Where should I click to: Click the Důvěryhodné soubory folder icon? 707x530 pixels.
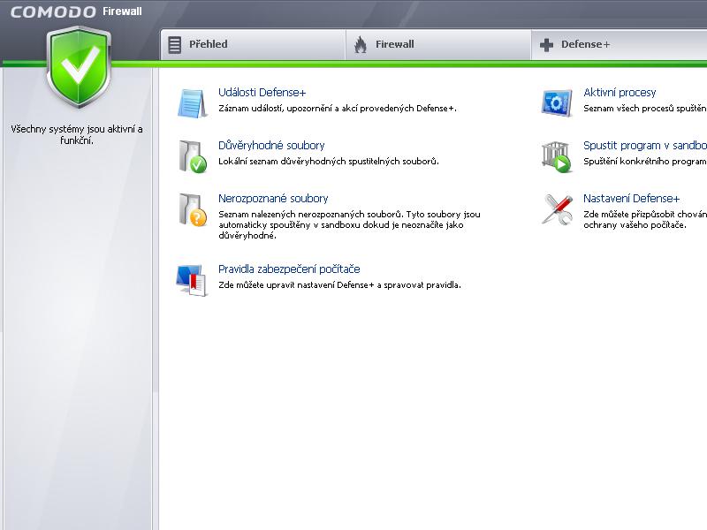point(193,156)
